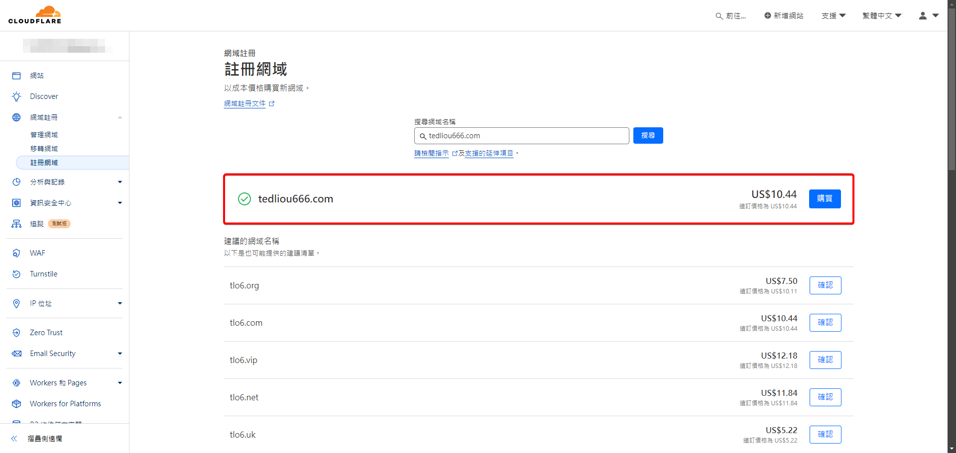Click 購買 button for tedliou666.com

pos(825,199)
